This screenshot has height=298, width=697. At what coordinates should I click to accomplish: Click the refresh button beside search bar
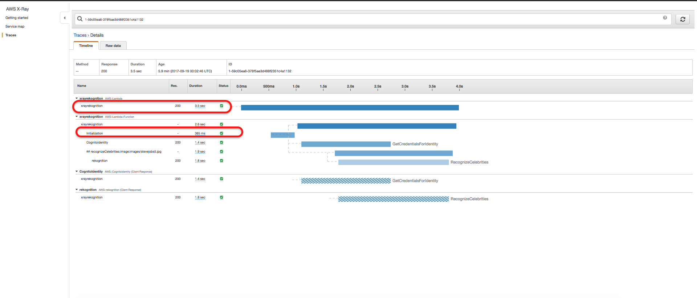(682, 19)
